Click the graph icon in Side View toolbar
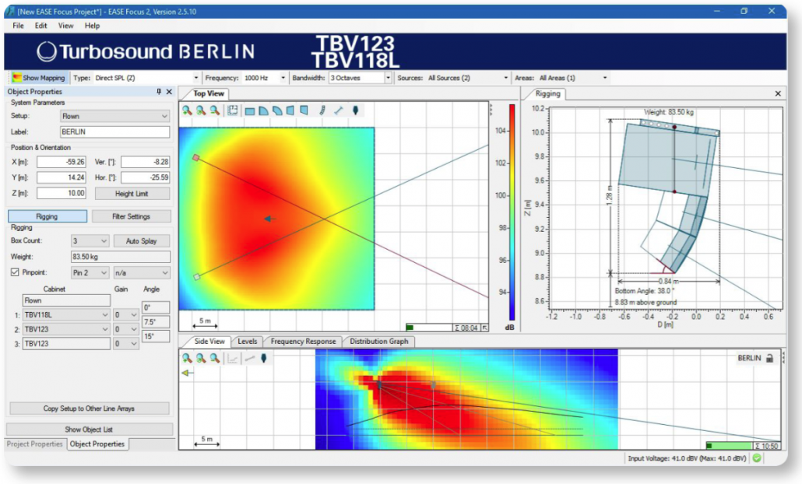The image size is (802, 484). pyautogui.click(x=233, y=359)
